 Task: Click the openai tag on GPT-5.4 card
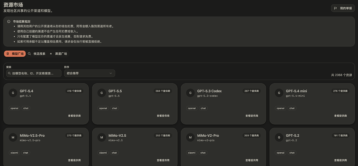[x=15, y=108]
